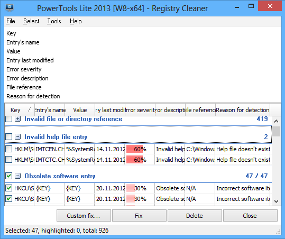Click the vertical scrollbar thumb
285x239 pixels.
coord(276,131)
